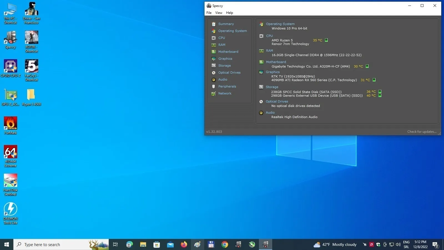Viewport: 444px width, 250px height.
Task: Click the motherboard 30 °C temperature icon
Action: click(x=367, y=66)
